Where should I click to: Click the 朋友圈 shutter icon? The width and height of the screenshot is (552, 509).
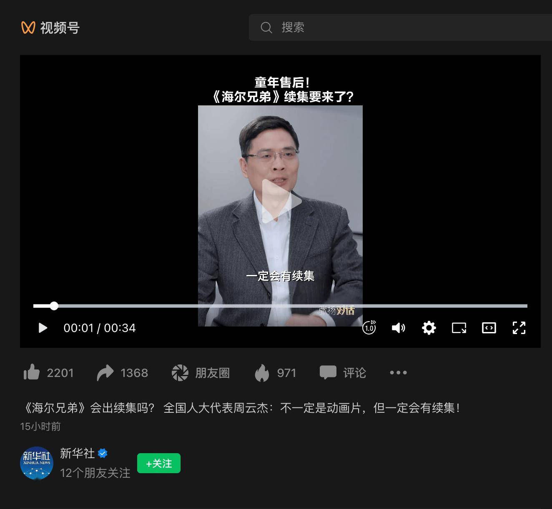(180, 372)
